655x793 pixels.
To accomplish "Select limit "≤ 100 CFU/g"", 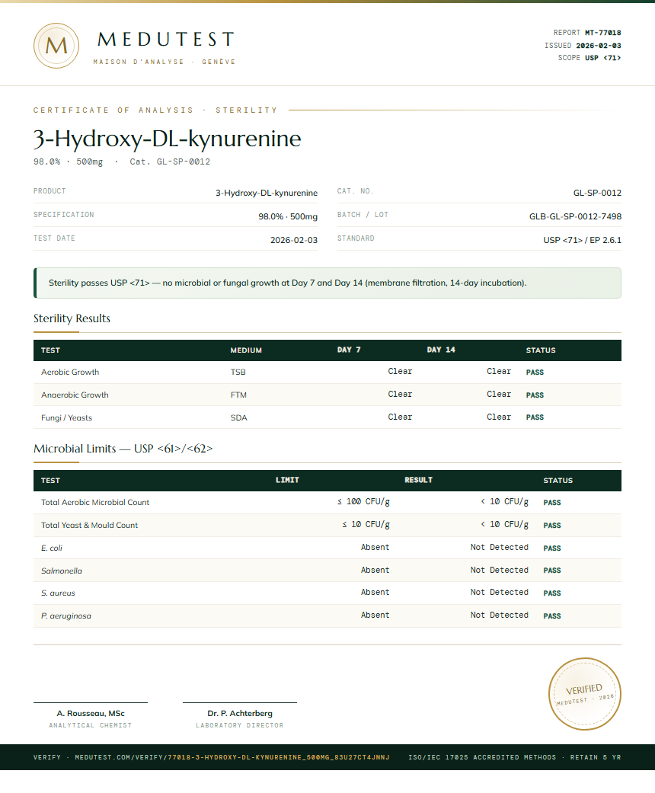I will (x=363, y=502).
